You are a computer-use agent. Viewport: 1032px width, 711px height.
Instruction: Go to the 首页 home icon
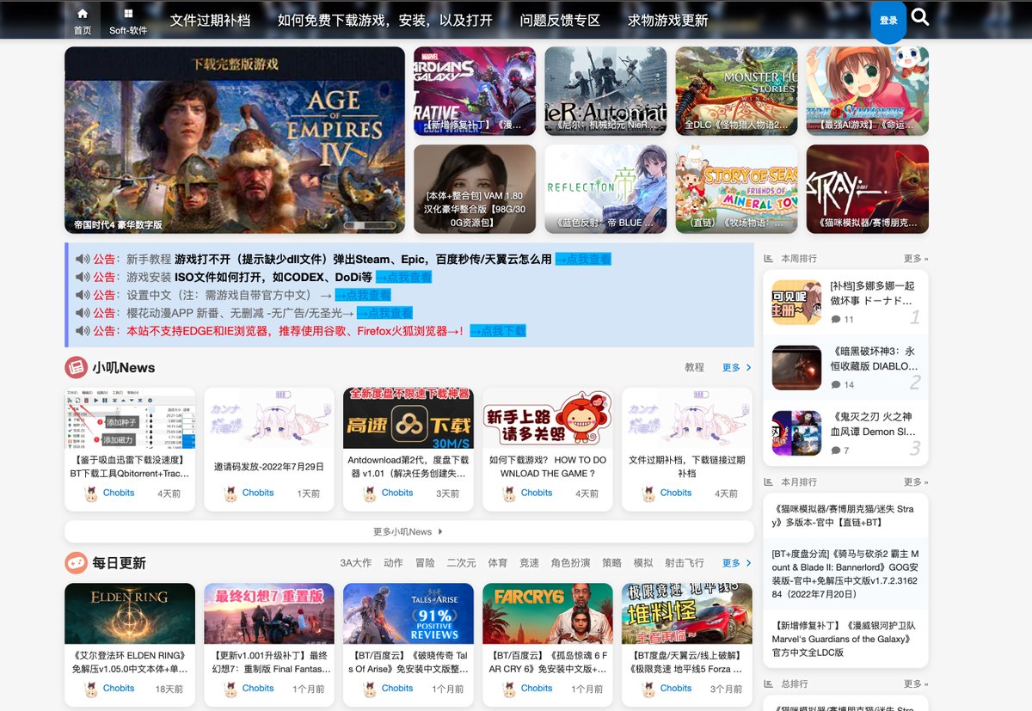pos(83,14)
